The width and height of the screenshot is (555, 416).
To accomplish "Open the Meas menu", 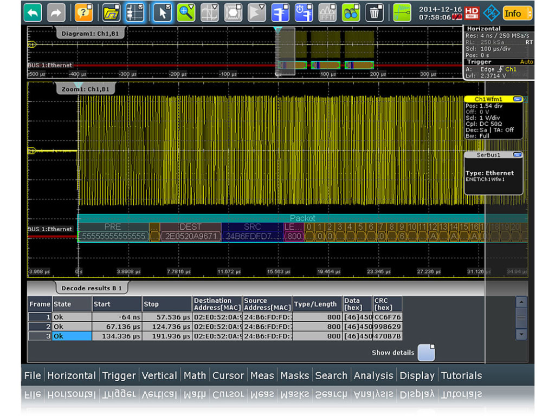I will click(262, 375).
